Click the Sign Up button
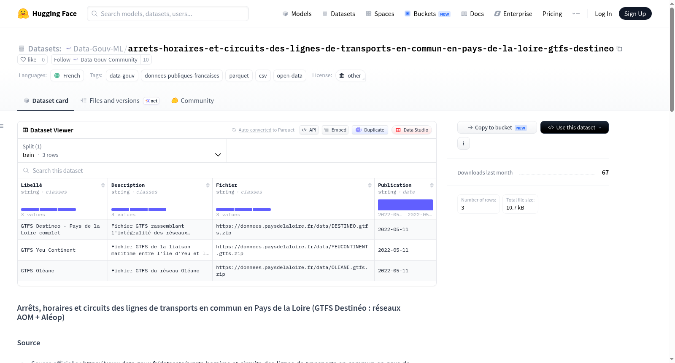The height and width of the screenshot is (363, 675). click(x=635, y=13)
